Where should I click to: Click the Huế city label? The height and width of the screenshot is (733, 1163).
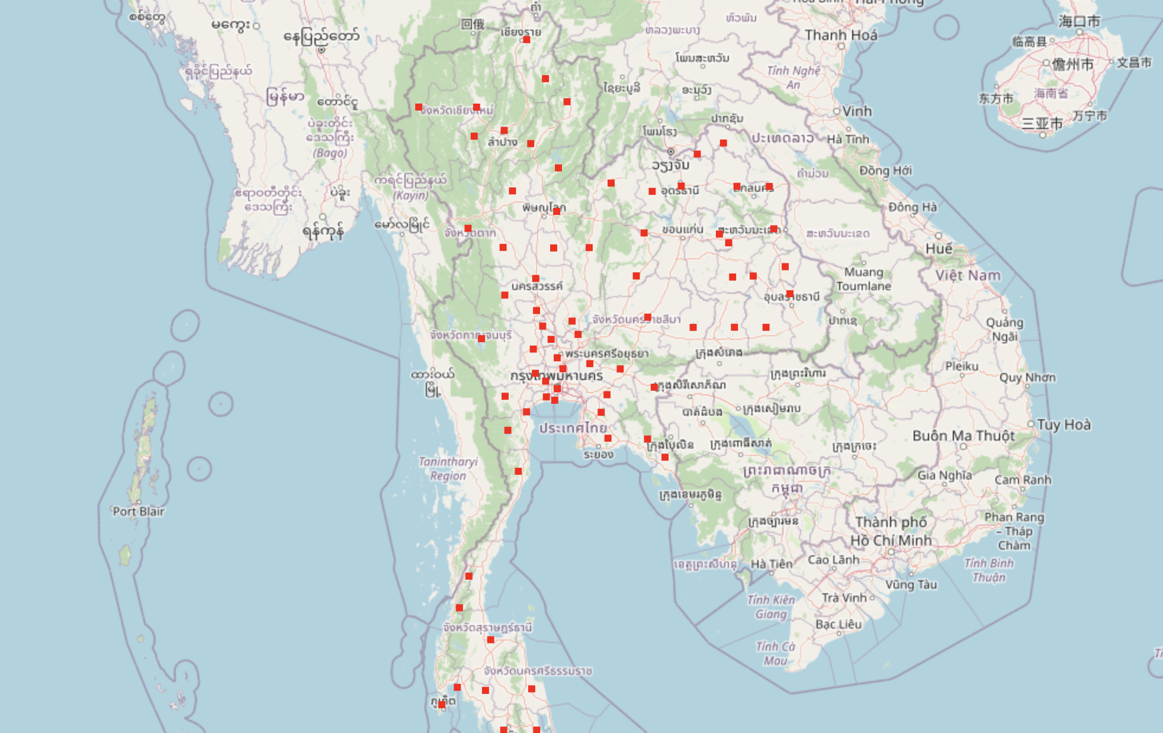[939, 249]
